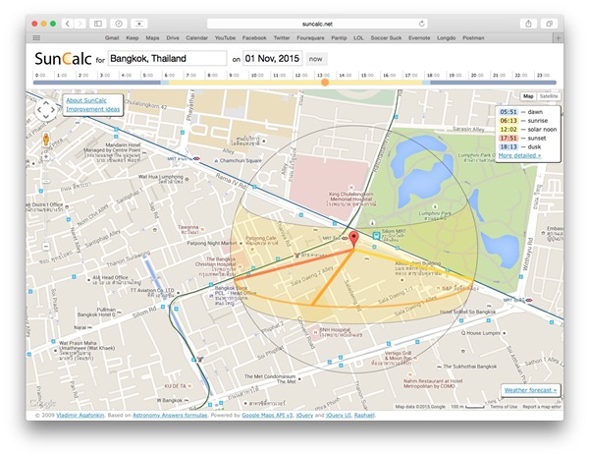
Task: Open the About SunCalc link
Action: pos(86,100)
